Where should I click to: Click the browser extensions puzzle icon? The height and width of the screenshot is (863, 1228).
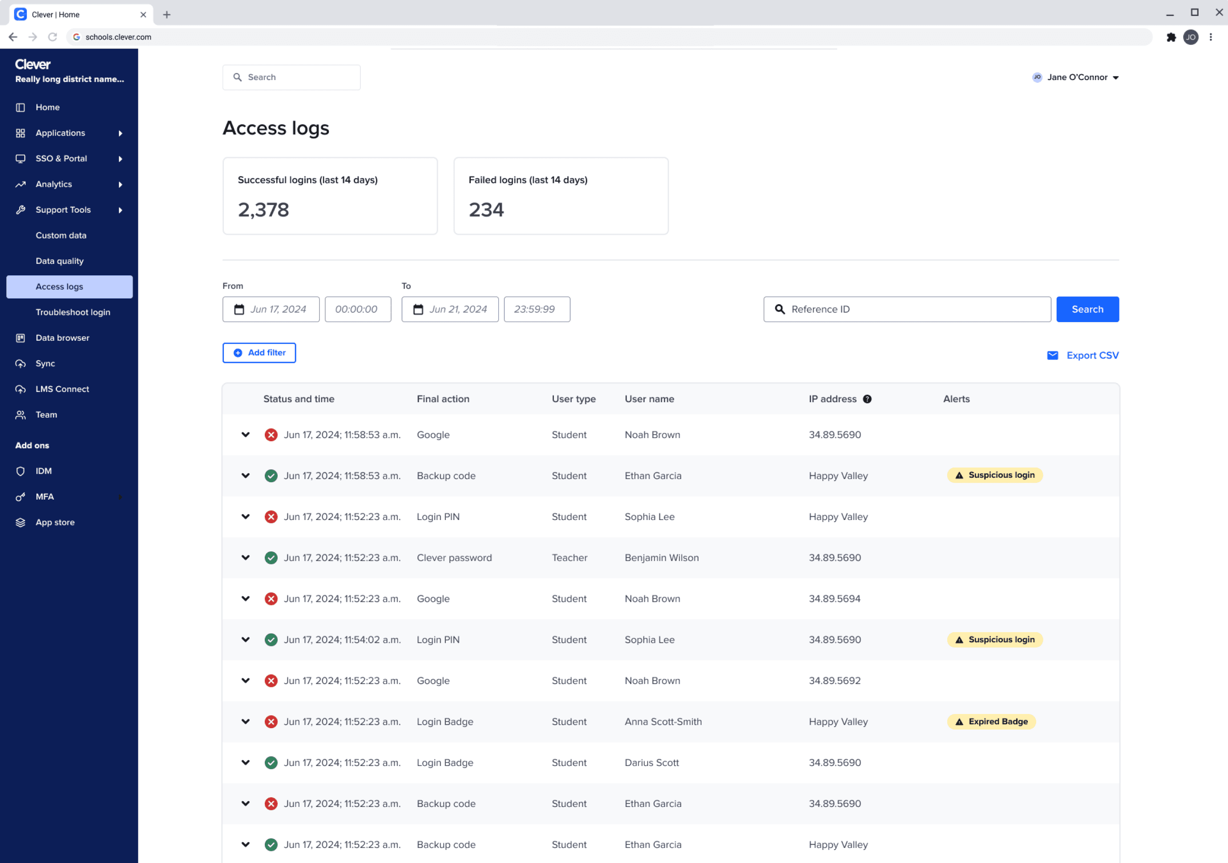[x=1171, y=37]
